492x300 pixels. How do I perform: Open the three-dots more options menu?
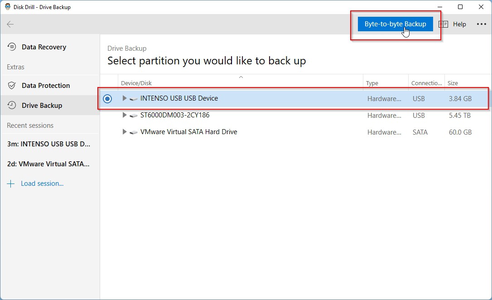pos(481,24)
